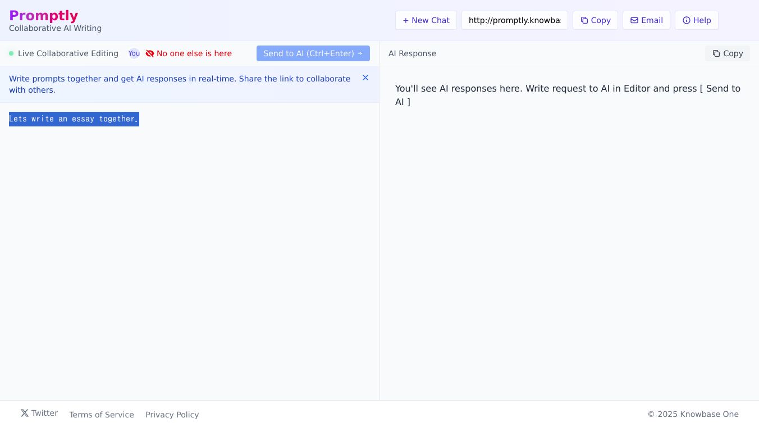Open the Help info button
The width and height of the screenshot is (759, 427).
coord(696,20)
